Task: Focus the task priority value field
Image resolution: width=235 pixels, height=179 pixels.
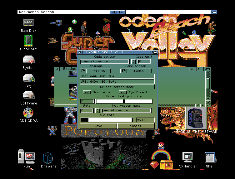Action: click(87, 101)
